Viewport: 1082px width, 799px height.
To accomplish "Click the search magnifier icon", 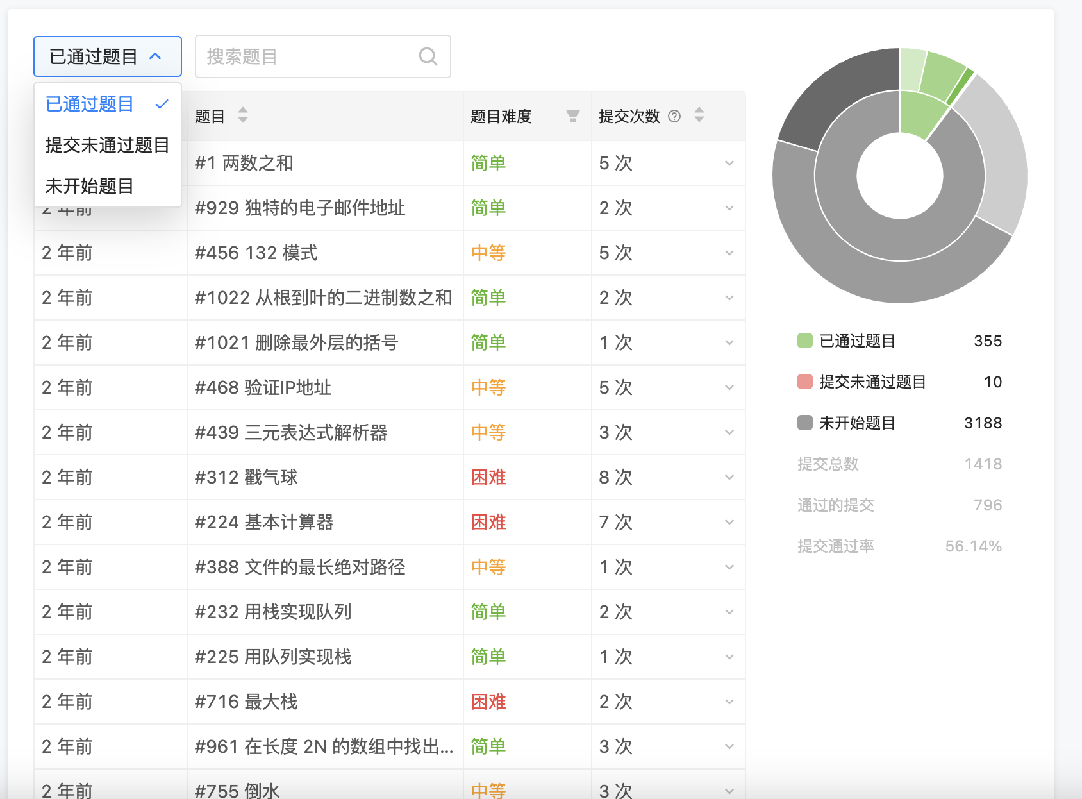I will tap(428, 56).
